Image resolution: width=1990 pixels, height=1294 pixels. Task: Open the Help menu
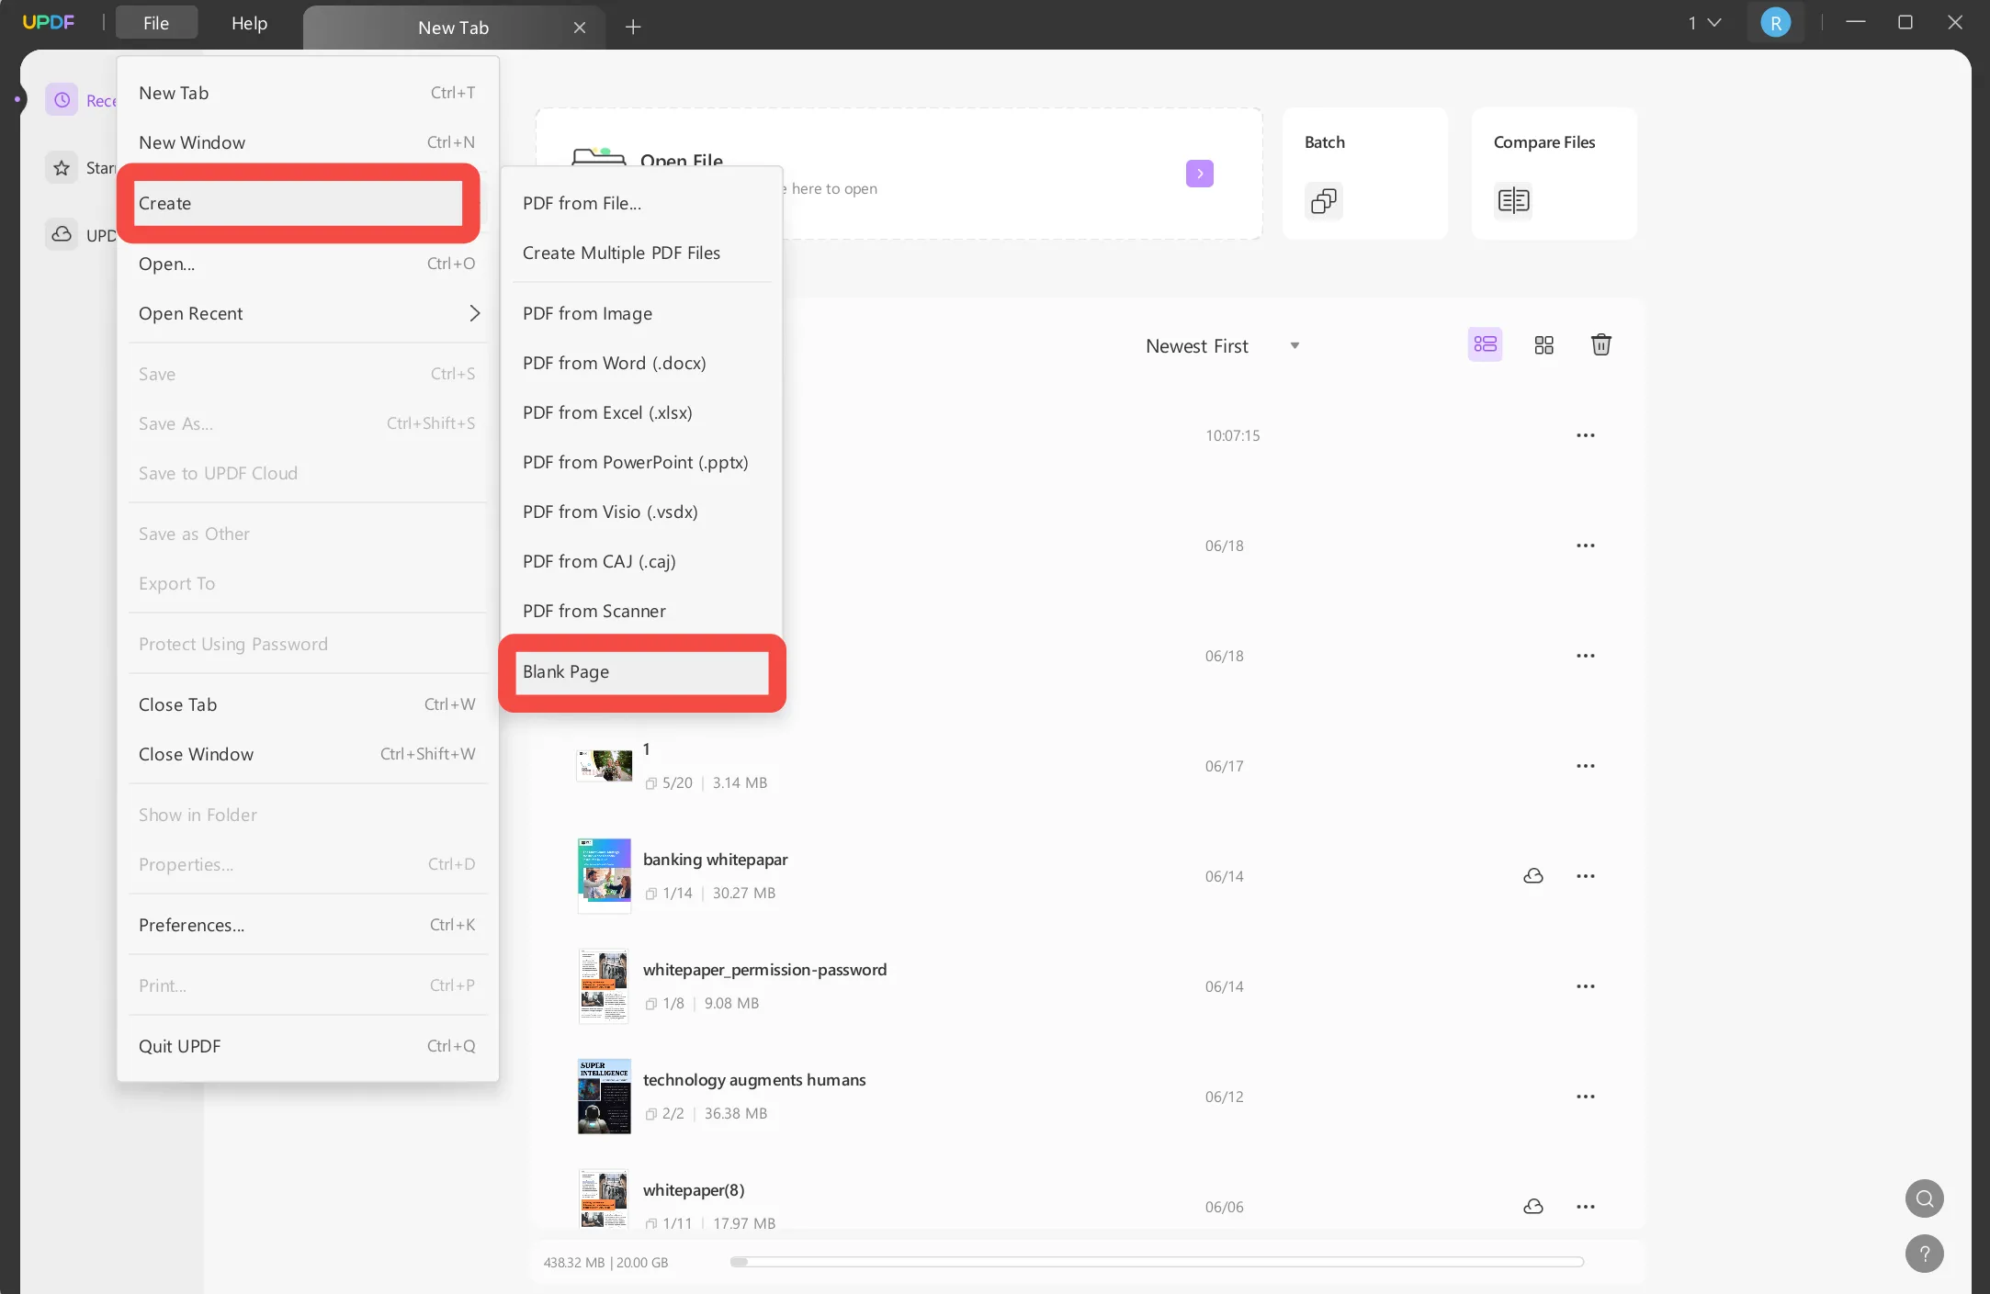(249, 23)
